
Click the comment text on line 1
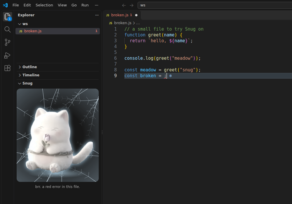pyautogui.click(x=164, y=29)
